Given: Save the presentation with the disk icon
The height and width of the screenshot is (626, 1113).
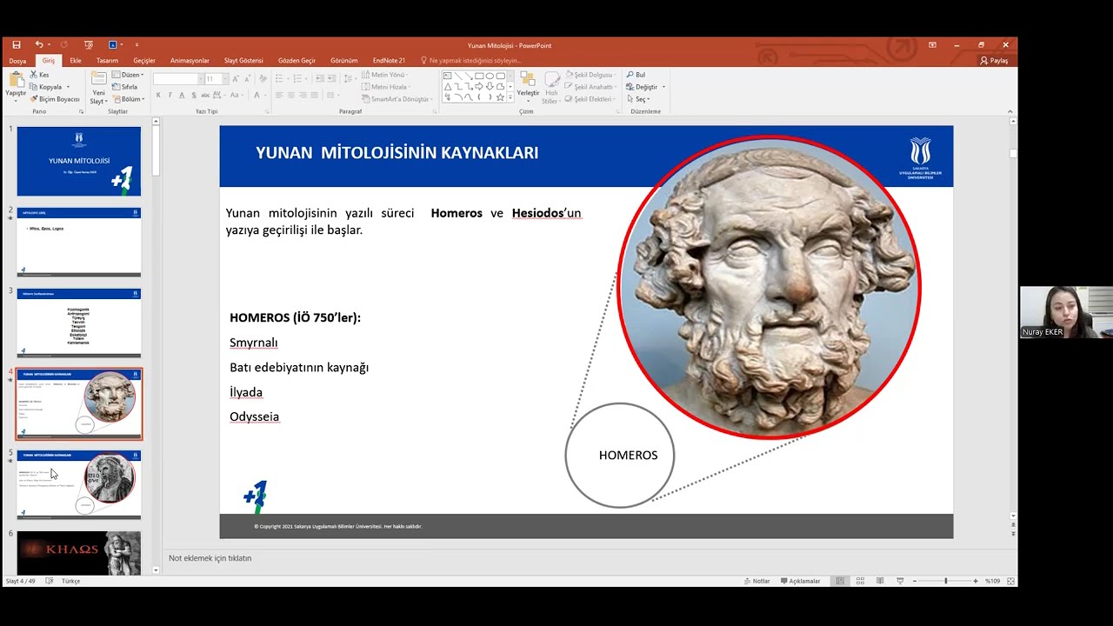Looking at the screenshot, I should click(x=17, y=45).
